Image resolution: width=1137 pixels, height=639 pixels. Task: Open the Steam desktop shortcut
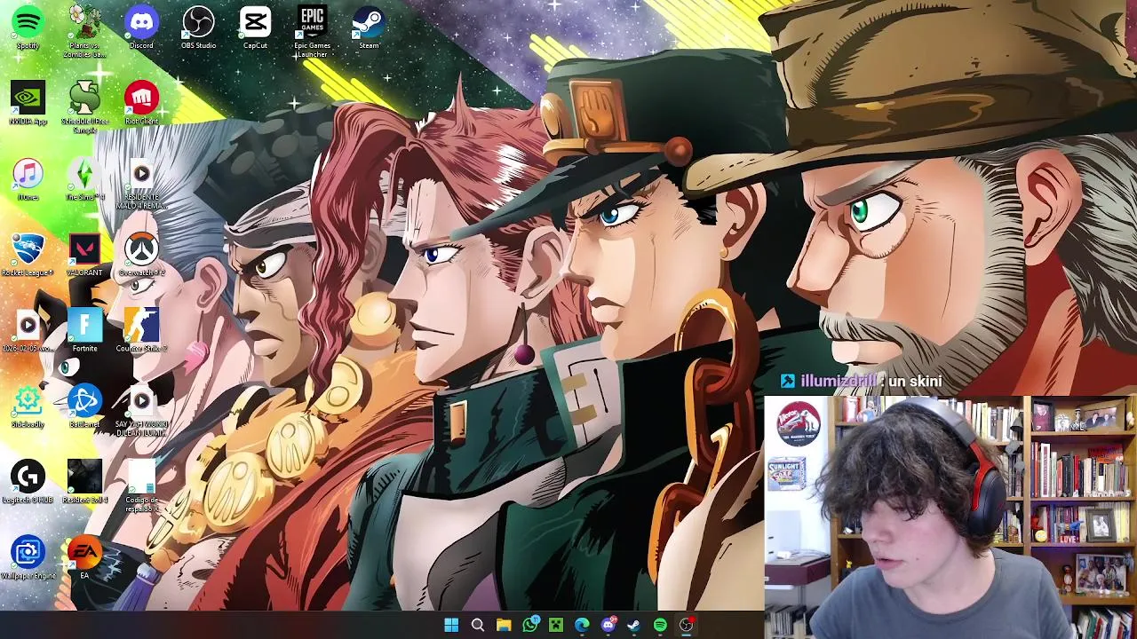click(x=369, y=28)
